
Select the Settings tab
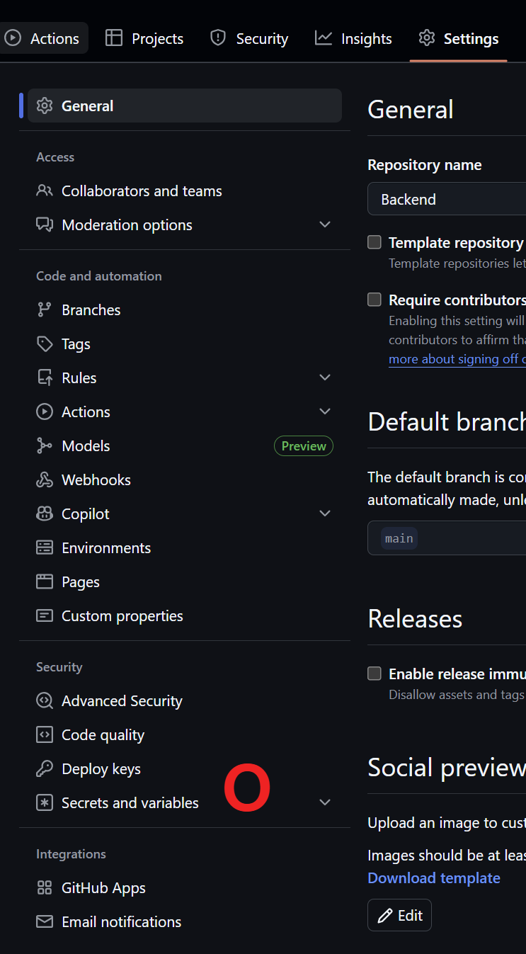[459, 38]
